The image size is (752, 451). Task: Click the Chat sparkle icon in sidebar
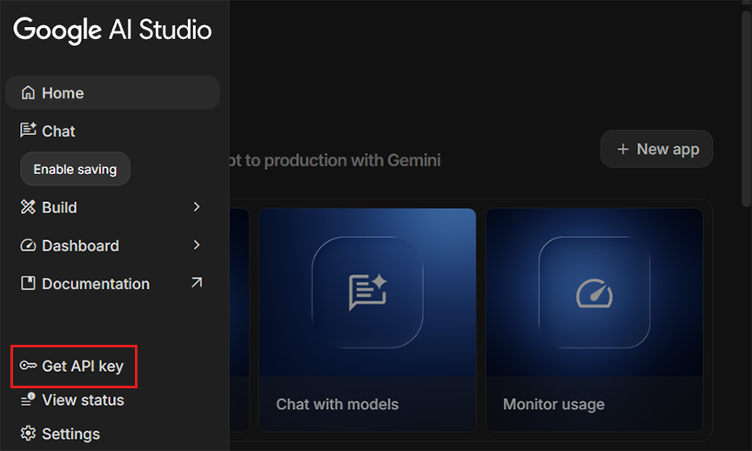(28, 131)
